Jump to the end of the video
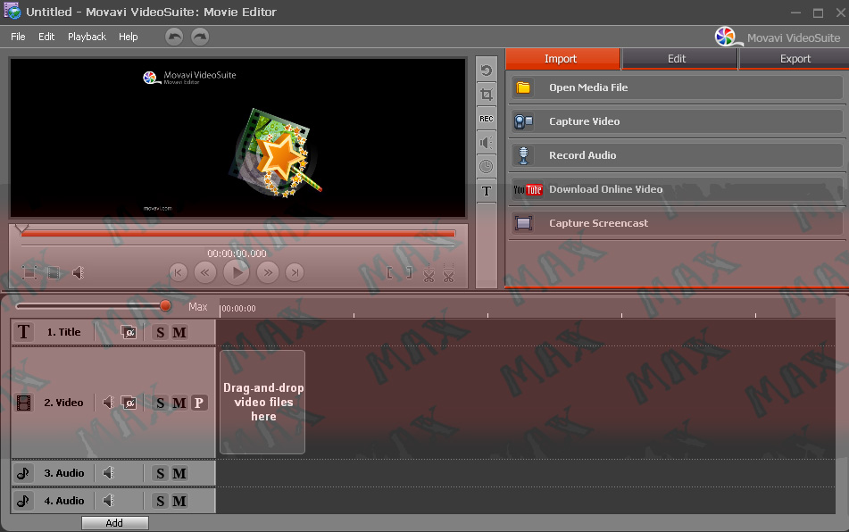Viewport: 849px width, 532px height. click(295, 273)
